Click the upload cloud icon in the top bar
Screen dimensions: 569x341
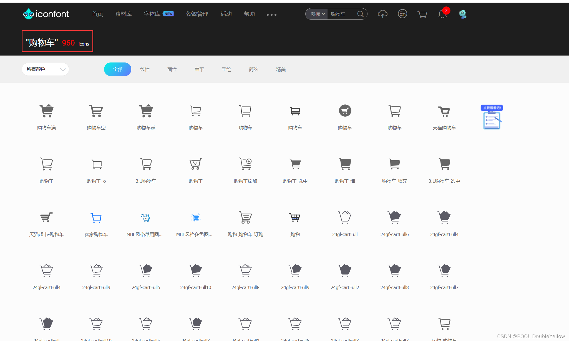tap(382, 14)
